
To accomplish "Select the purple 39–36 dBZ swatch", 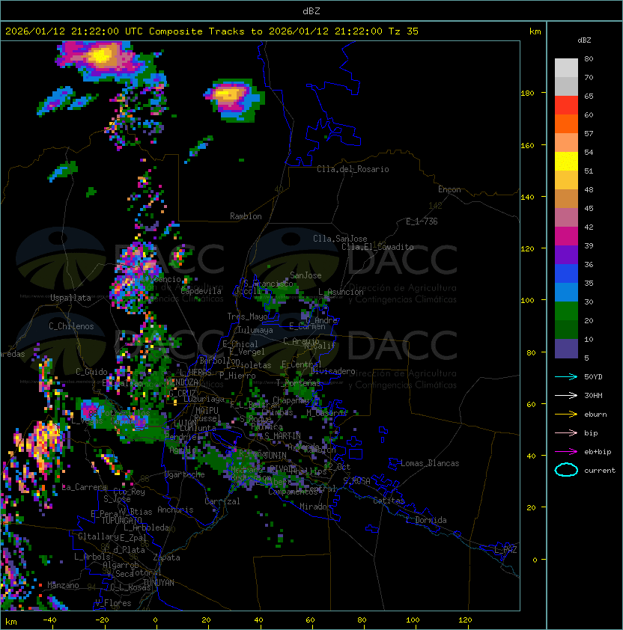I will coord(566,254).
